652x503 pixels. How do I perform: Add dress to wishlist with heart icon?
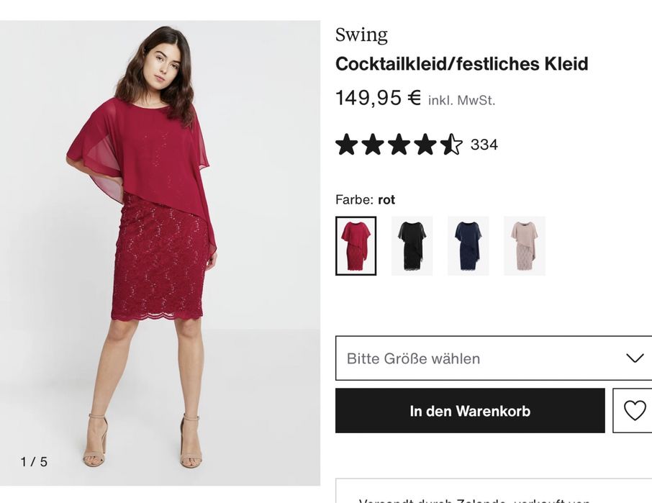634,410
